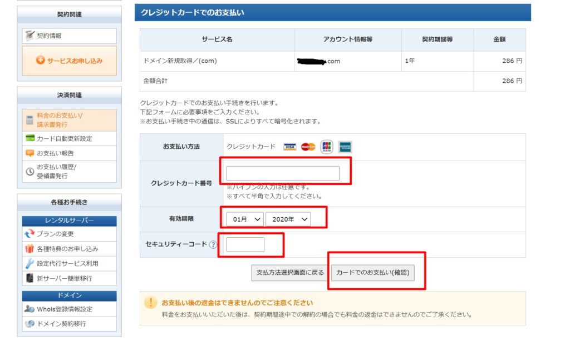Click the アカウント情報等 column header

[348, 39]
